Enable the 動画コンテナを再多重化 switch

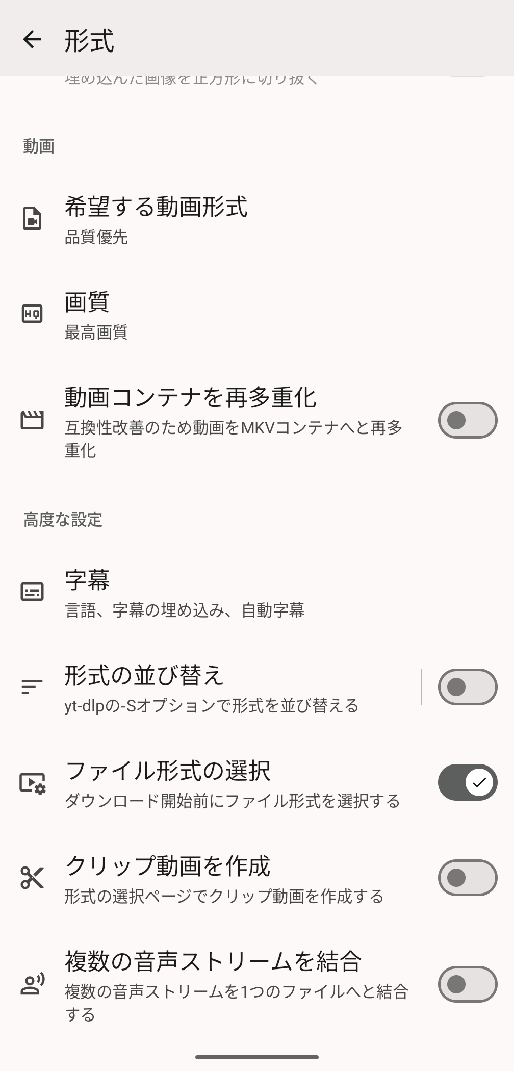click(467, 420)
